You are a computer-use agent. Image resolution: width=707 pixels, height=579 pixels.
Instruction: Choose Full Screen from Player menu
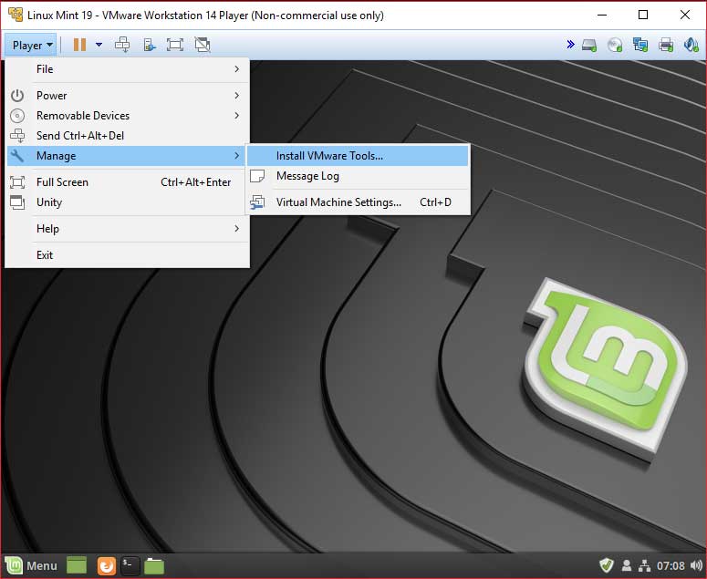128,182
